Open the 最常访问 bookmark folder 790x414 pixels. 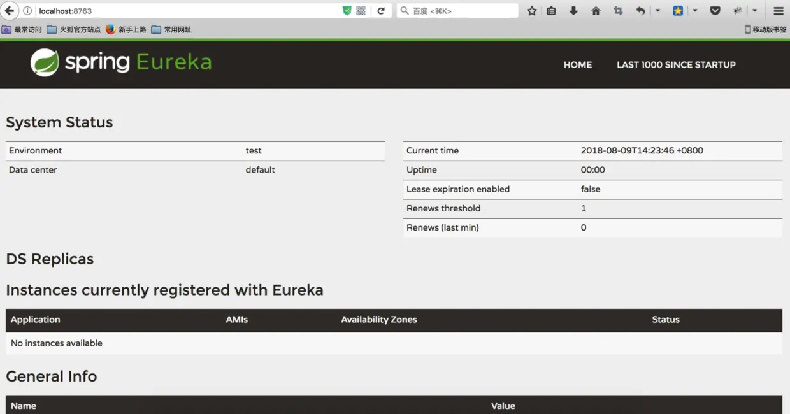coord(22,29)
